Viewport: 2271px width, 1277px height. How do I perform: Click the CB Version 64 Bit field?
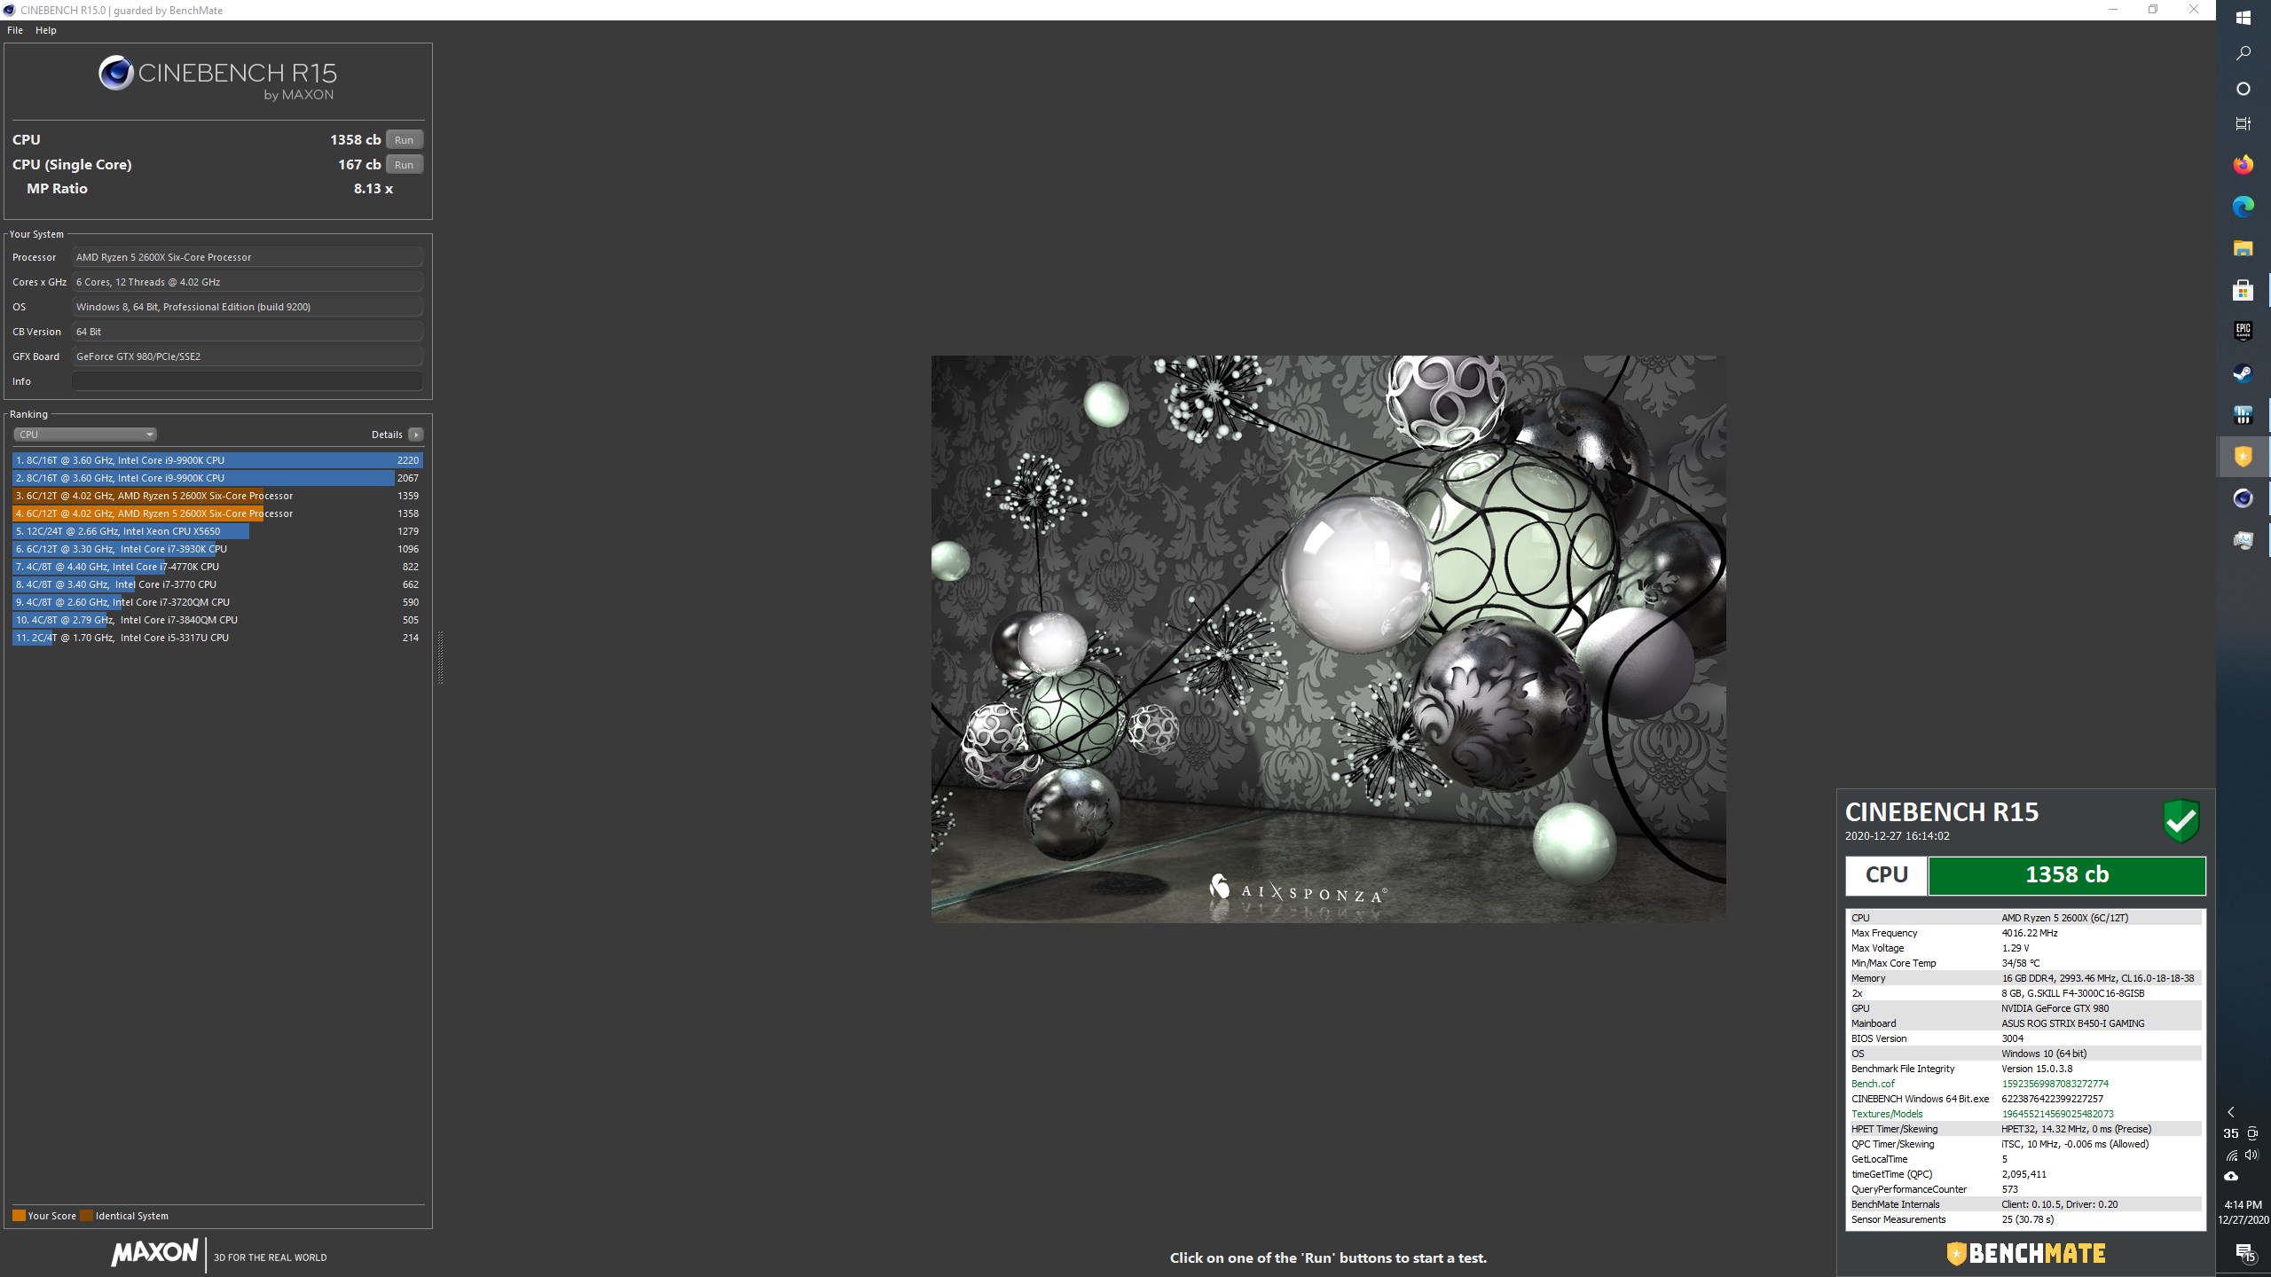point(248,332)
